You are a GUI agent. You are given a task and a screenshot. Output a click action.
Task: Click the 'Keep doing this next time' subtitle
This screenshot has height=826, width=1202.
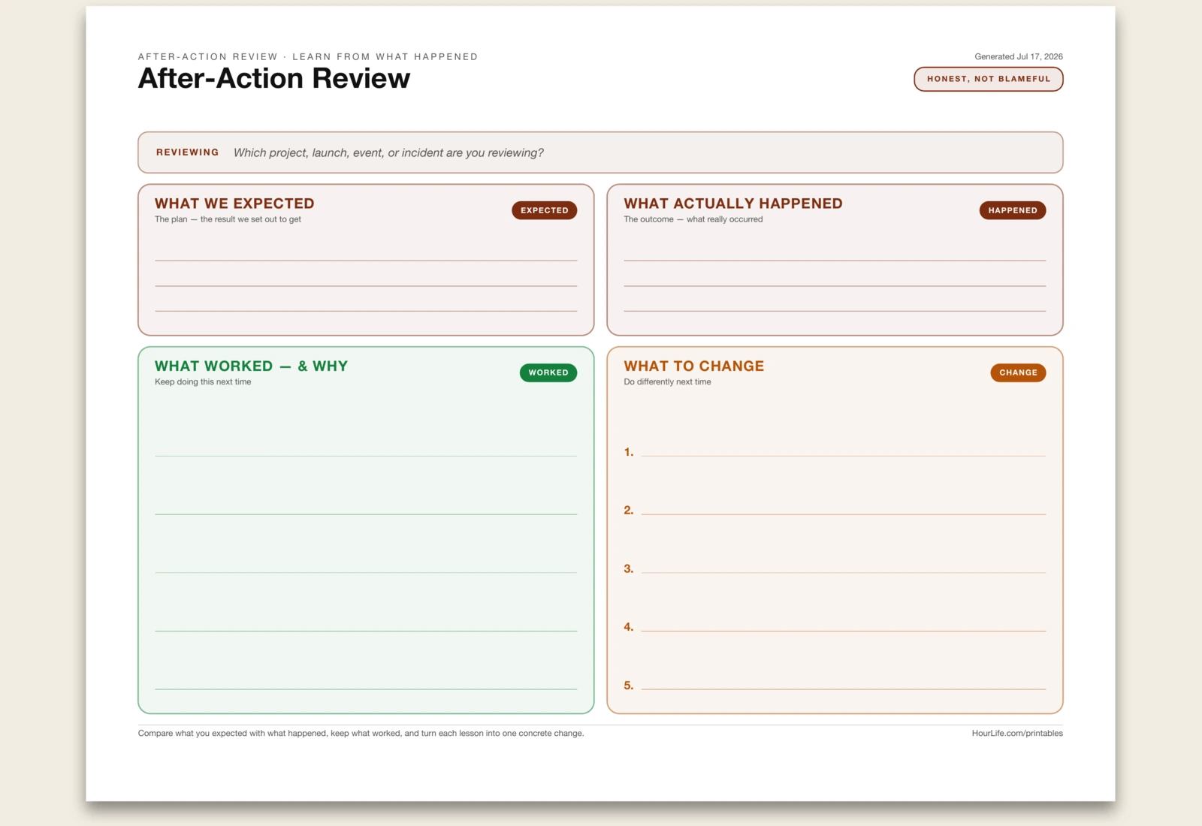pyautogui.click(x=203, y=382)
